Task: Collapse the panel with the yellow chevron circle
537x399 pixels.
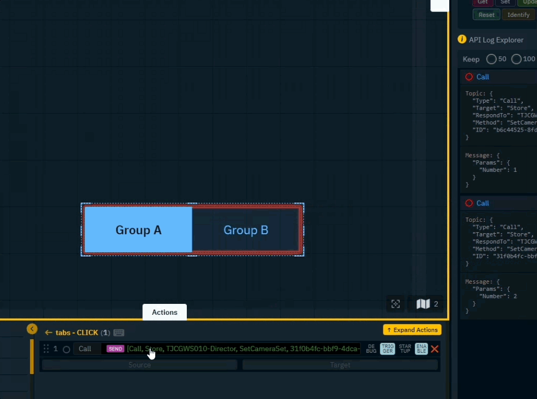Action: tap(32, 329)
